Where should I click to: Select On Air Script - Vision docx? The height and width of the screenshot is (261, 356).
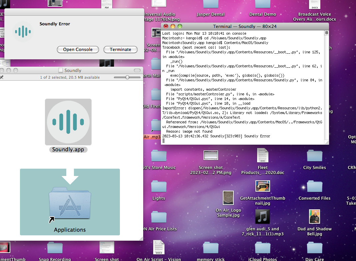(x=159, y=247)
